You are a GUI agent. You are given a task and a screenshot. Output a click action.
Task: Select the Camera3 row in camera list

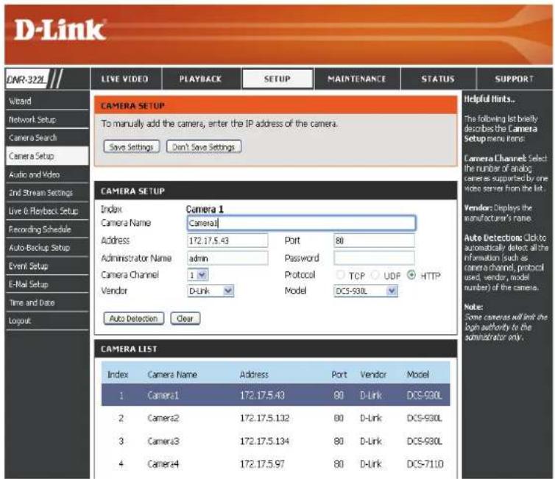click(276, 441)
